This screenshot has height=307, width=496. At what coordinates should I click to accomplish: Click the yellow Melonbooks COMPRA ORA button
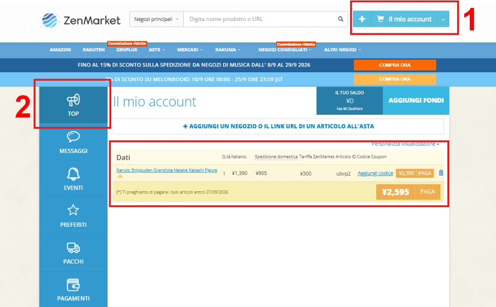click(395, 79)
